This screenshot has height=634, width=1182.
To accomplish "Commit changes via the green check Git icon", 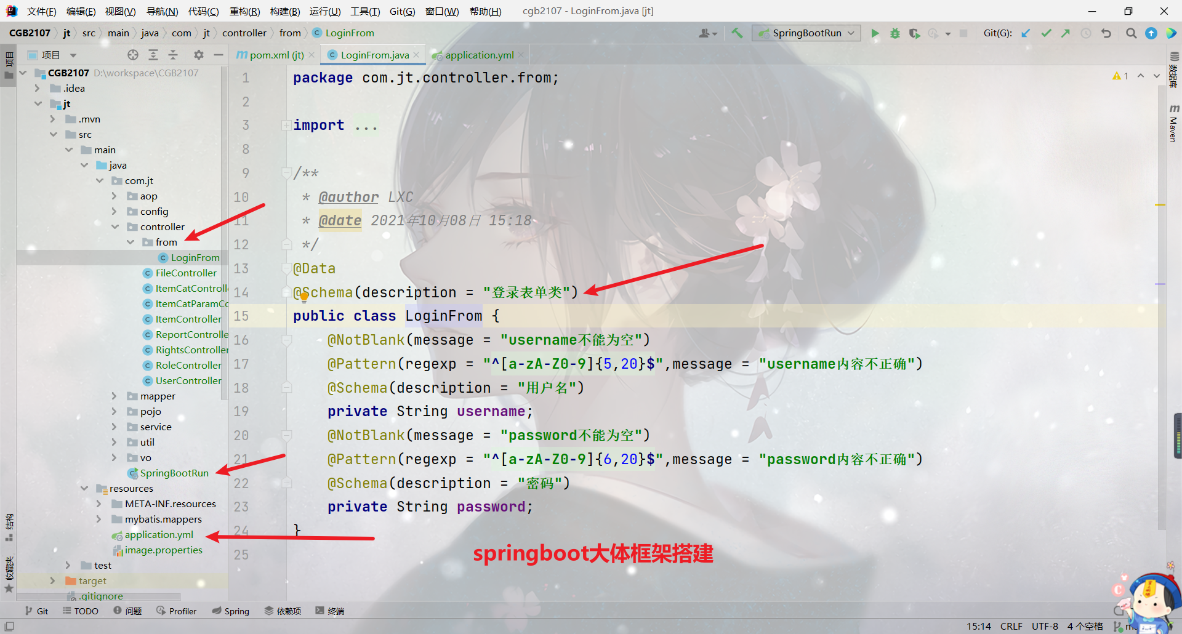I will [1046, 33].
